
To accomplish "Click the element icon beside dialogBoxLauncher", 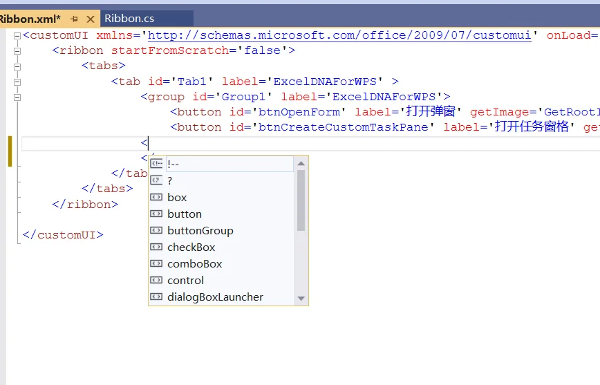I will tap(156, 297).
